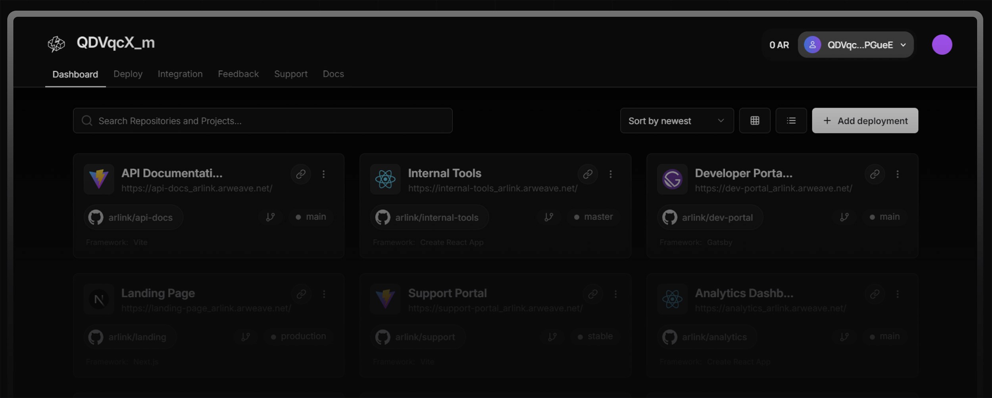Click the purple profile avatar circle

(x=942, y=44)
